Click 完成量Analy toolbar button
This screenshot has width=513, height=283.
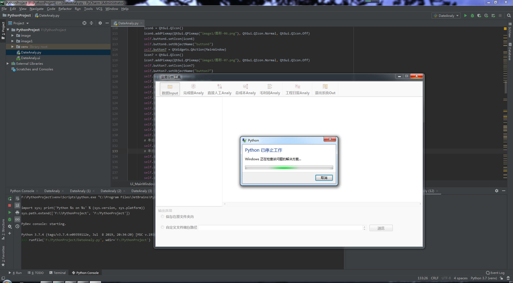point(193,89)
